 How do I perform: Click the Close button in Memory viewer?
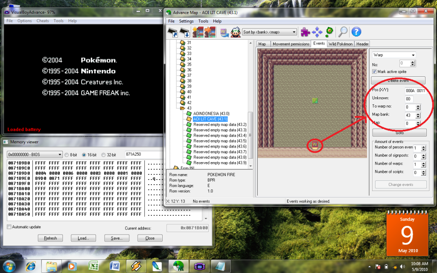(150, 238)
